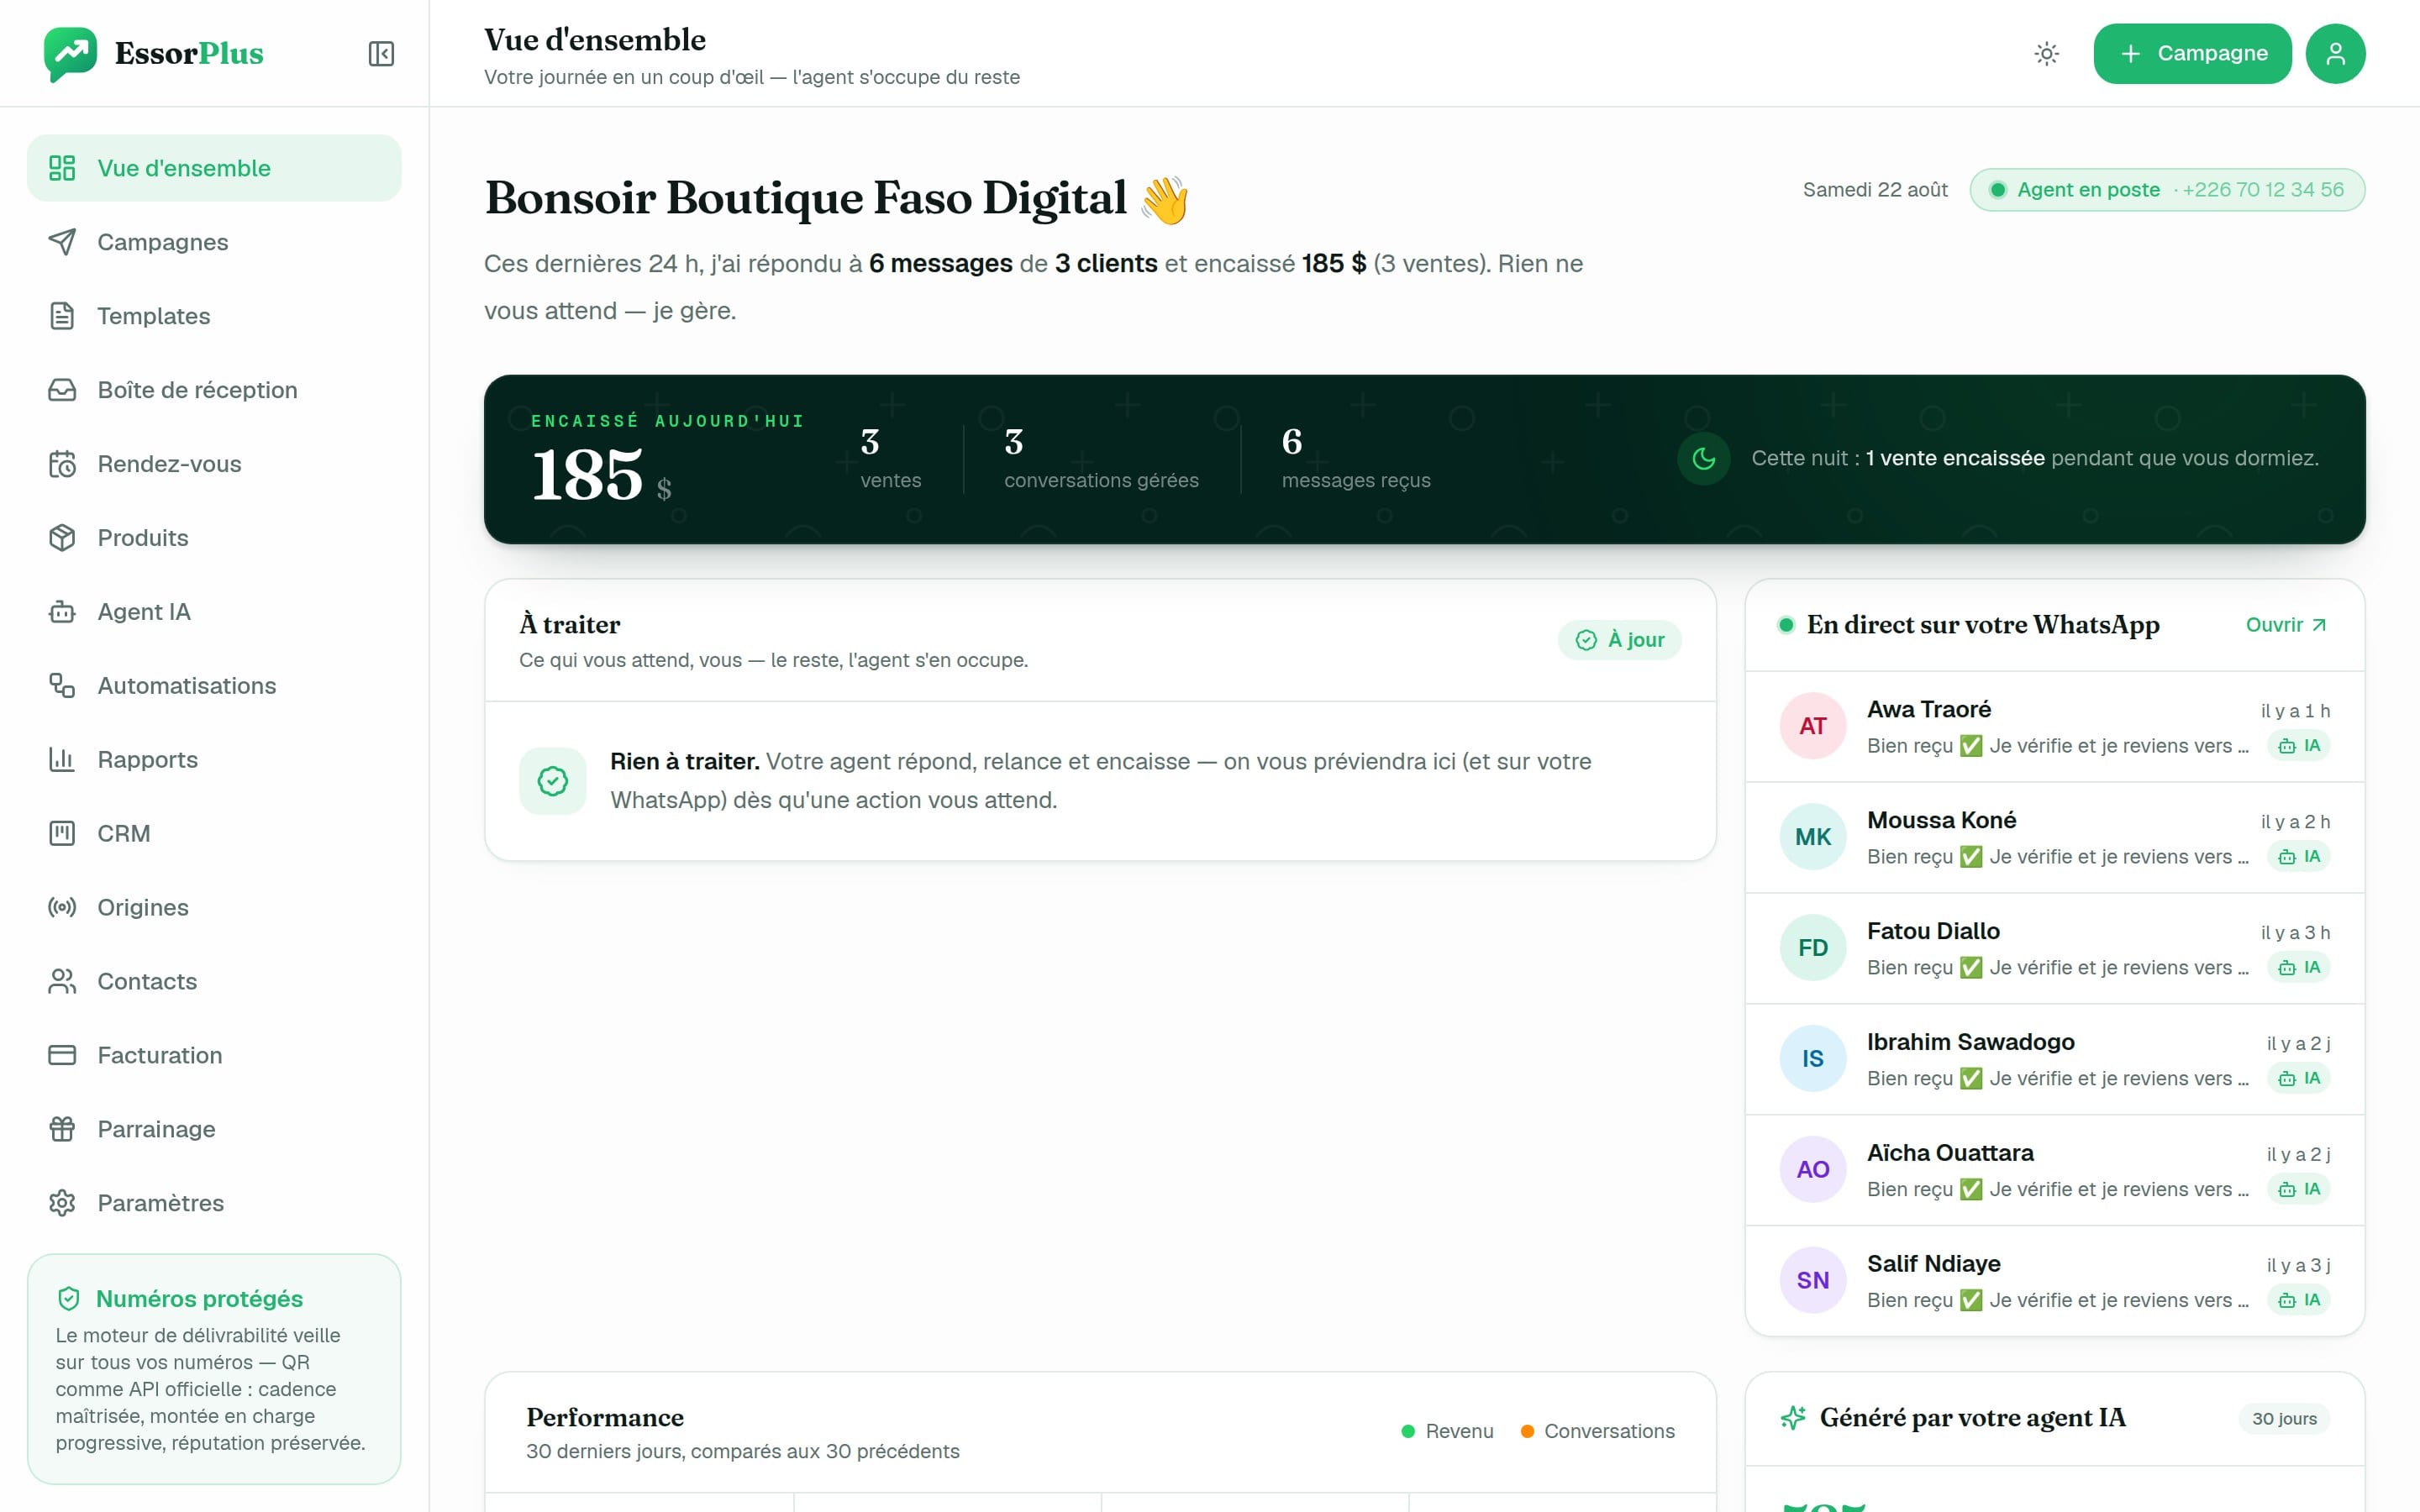
Task: Create a new Campagne
Action: click(2192, 53)
